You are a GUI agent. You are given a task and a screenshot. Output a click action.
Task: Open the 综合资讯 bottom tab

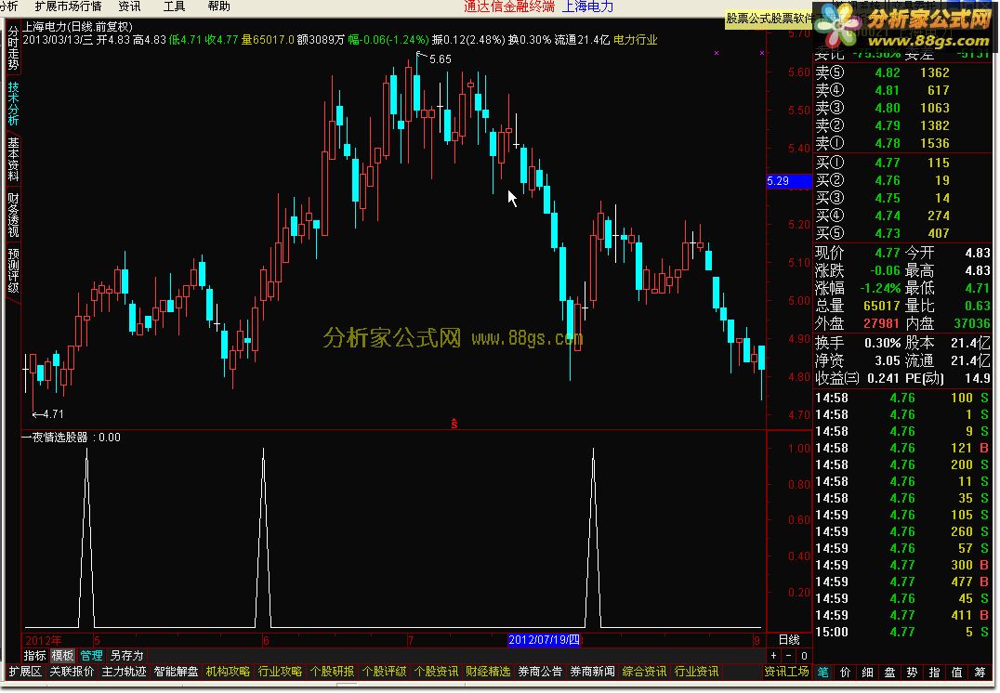644,672
